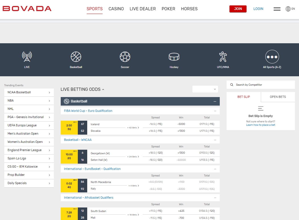Collapse the Basketball section header
299x220 pixels.
pyautogui.click(x=215, y=101)
